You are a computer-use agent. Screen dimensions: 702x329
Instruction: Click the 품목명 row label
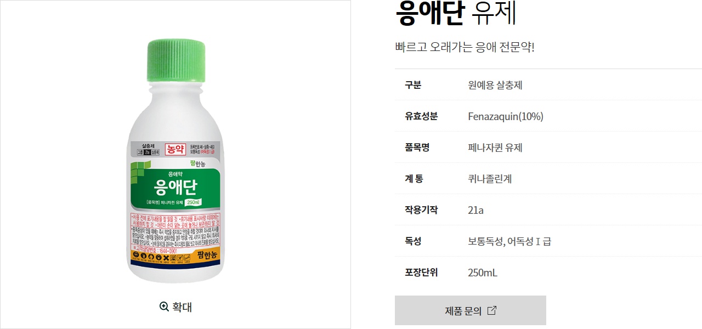(x=417, y=148)
